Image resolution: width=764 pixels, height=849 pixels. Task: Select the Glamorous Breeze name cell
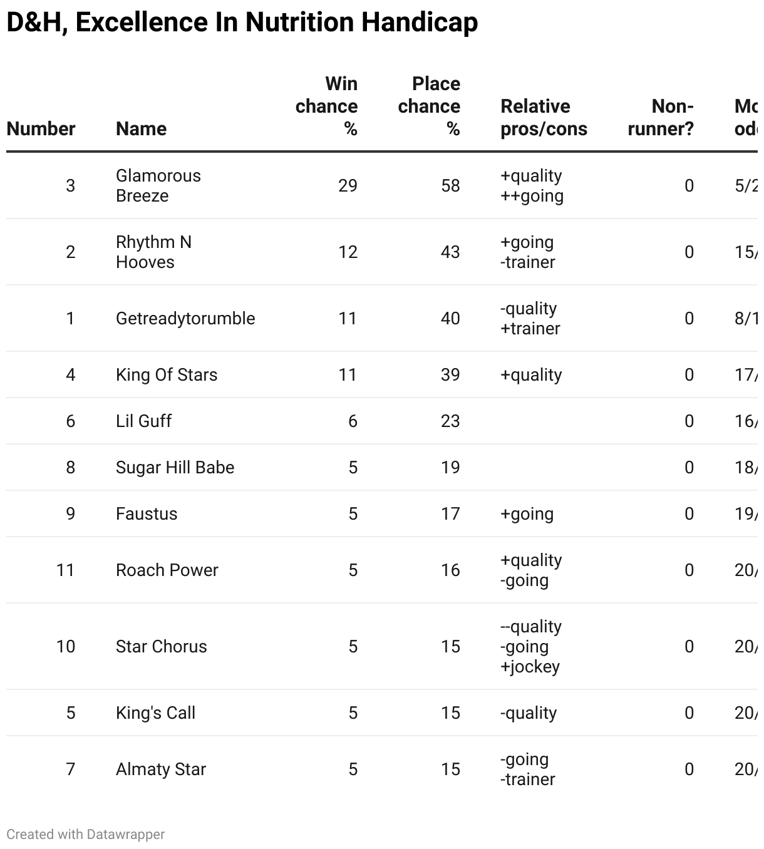(x=158, y=186)
